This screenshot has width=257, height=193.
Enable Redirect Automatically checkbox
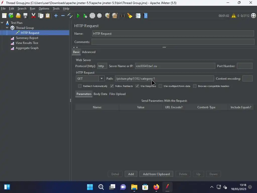(x=80, y=86)
